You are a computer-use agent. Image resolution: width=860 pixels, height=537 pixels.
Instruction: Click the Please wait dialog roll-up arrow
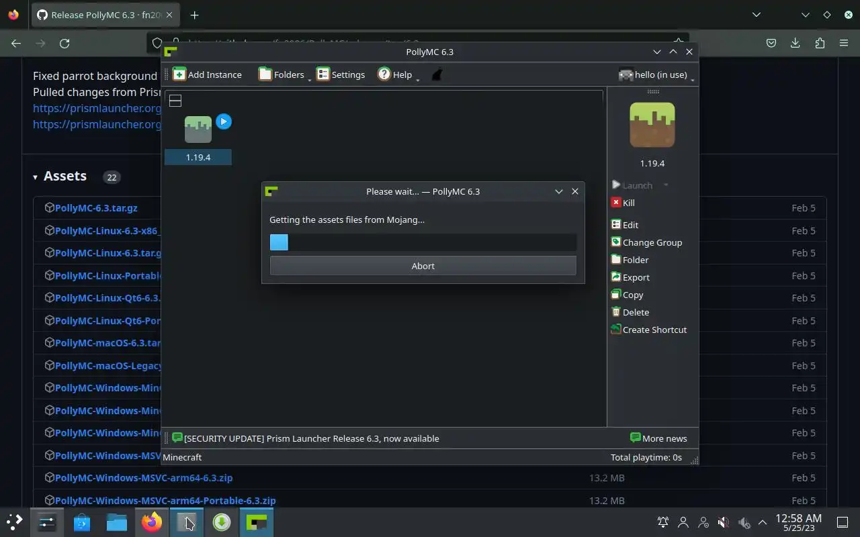tap(558, 191)
